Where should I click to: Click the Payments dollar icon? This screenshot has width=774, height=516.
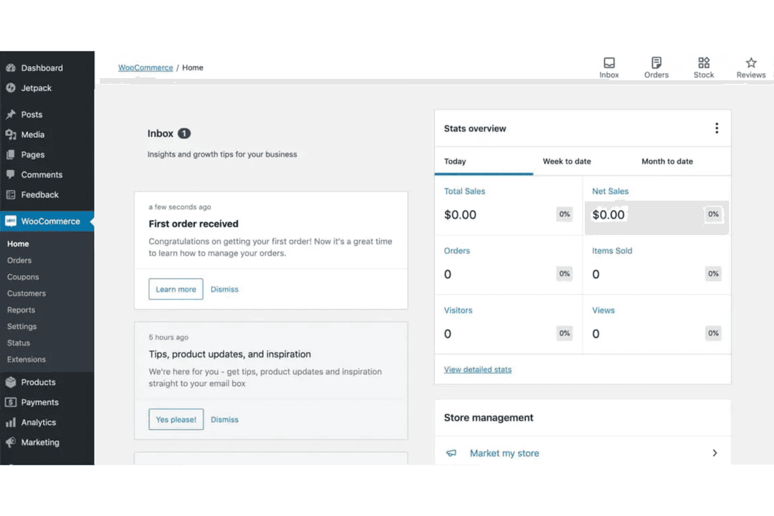(x=11, y=403)
